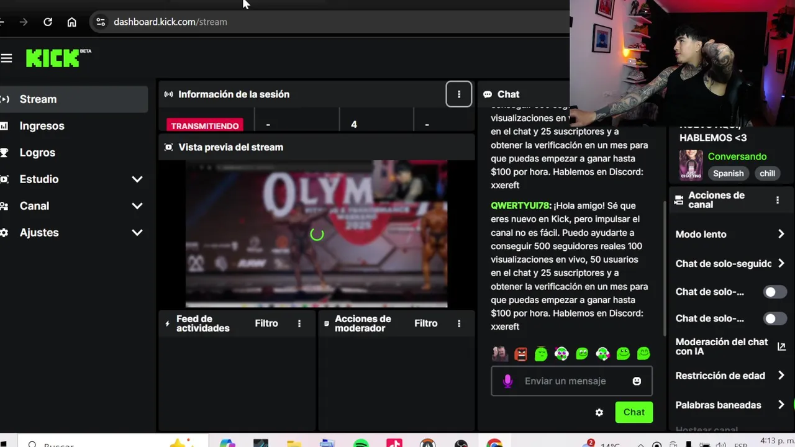Click the Feed de actividades lightning icon
795x447 pixels.
(x=167, y=323)
